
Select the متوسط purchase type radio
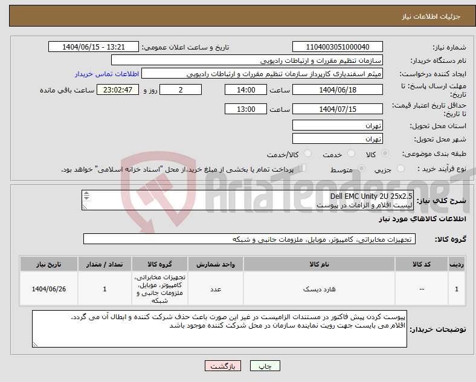point(361,169)
